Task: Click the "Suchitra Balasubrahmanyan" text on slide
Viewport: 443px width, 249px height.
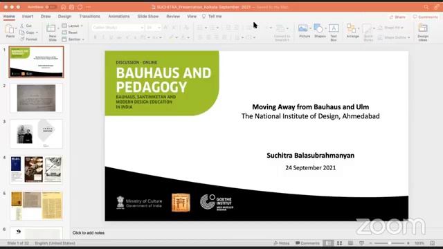Action: point(311,156)
